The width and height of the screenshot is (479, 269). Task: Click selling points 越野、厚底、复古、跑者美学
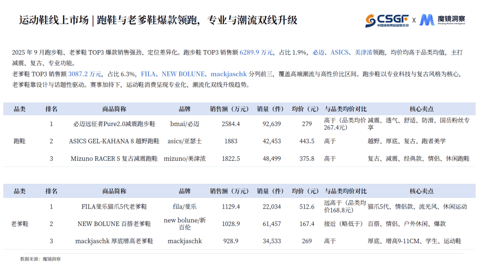click(x=407, y=141)
